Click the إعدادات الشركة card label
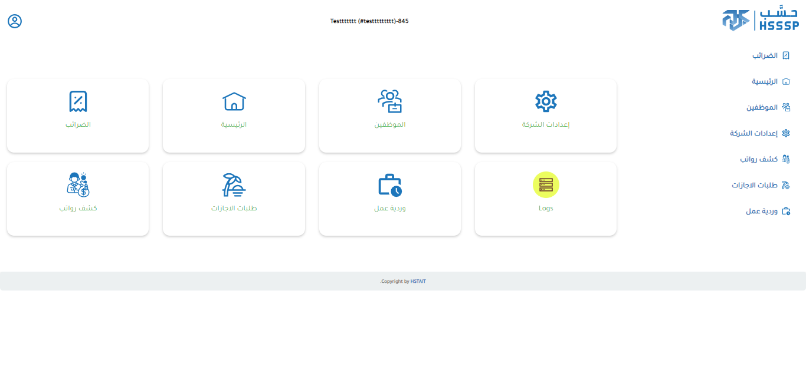Screen dimensions: 806x373 tap(546, 125)
